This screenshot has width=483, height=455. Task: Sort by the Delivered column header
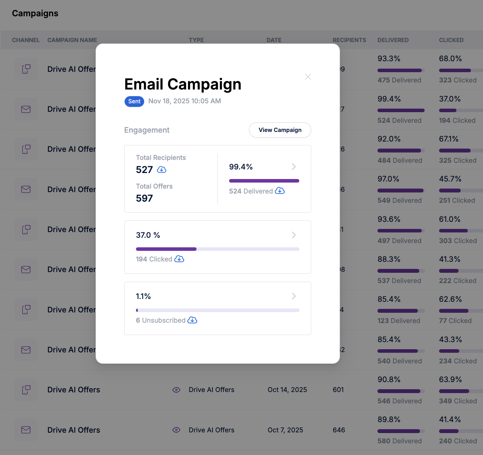point(393,40)
